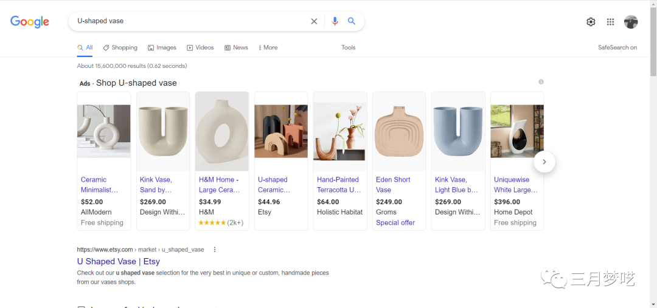Open Eden Short Vase product link

(x=394, y=185)
